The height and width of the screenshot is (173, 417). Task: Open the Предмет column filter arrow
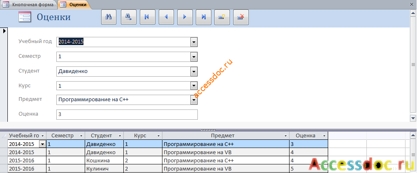coord(286,136)
